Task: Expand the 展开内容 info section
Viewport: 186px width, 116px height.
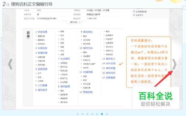Action: pos(75,22)
